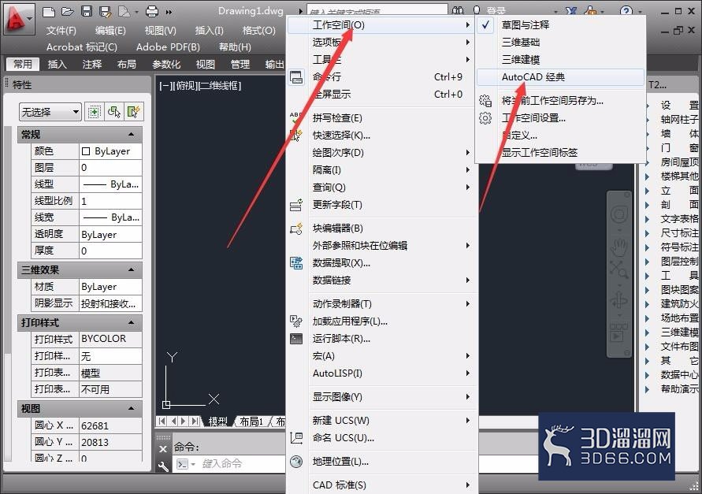Click the New drawing icon
702x494 pixels.
[48, 12]
